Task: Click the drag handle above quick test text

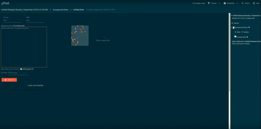Action: [x=104, y=38]
